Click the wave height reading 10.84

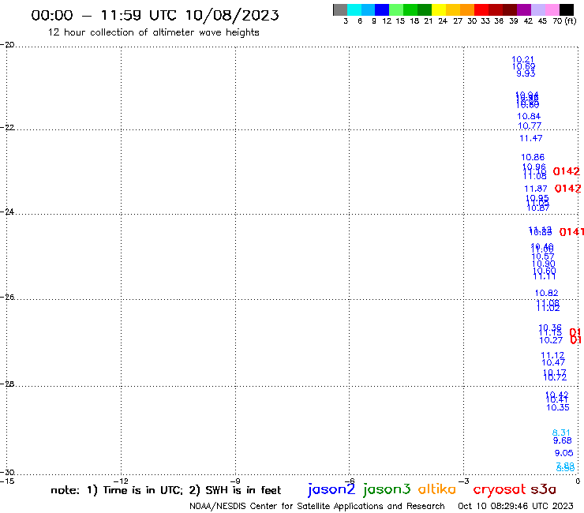tap(529, 116)
